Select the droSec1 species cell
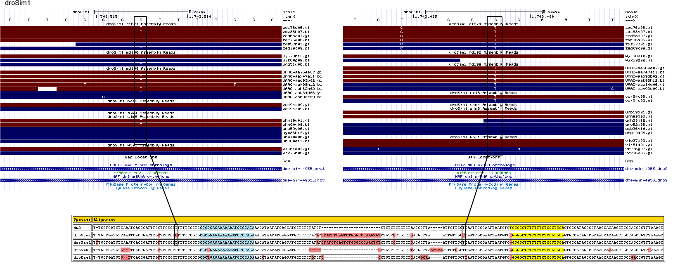This screenshot has height=264, width=673. pos(82,243)
